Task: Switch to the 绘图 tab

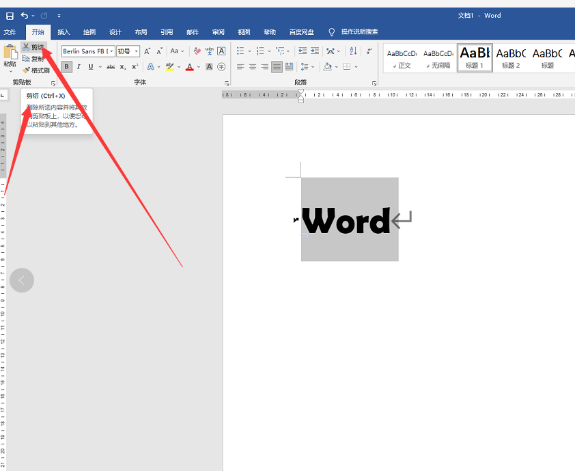Action: (89, 32)
